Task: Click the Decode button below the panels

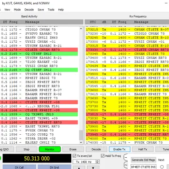Action: click(96, 149)
